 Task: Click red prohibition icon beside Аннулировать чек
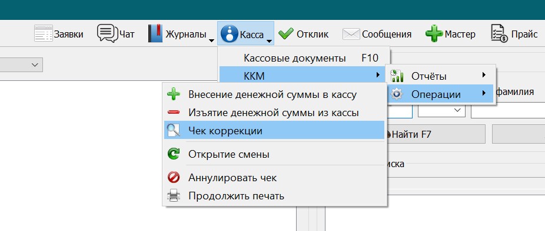tap(174, 178)
